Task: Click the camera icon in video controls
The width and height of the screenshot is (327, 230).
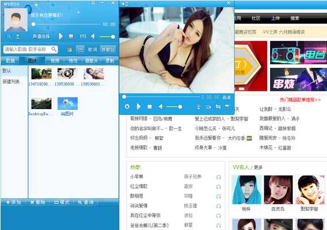Action: pos(208,107)
